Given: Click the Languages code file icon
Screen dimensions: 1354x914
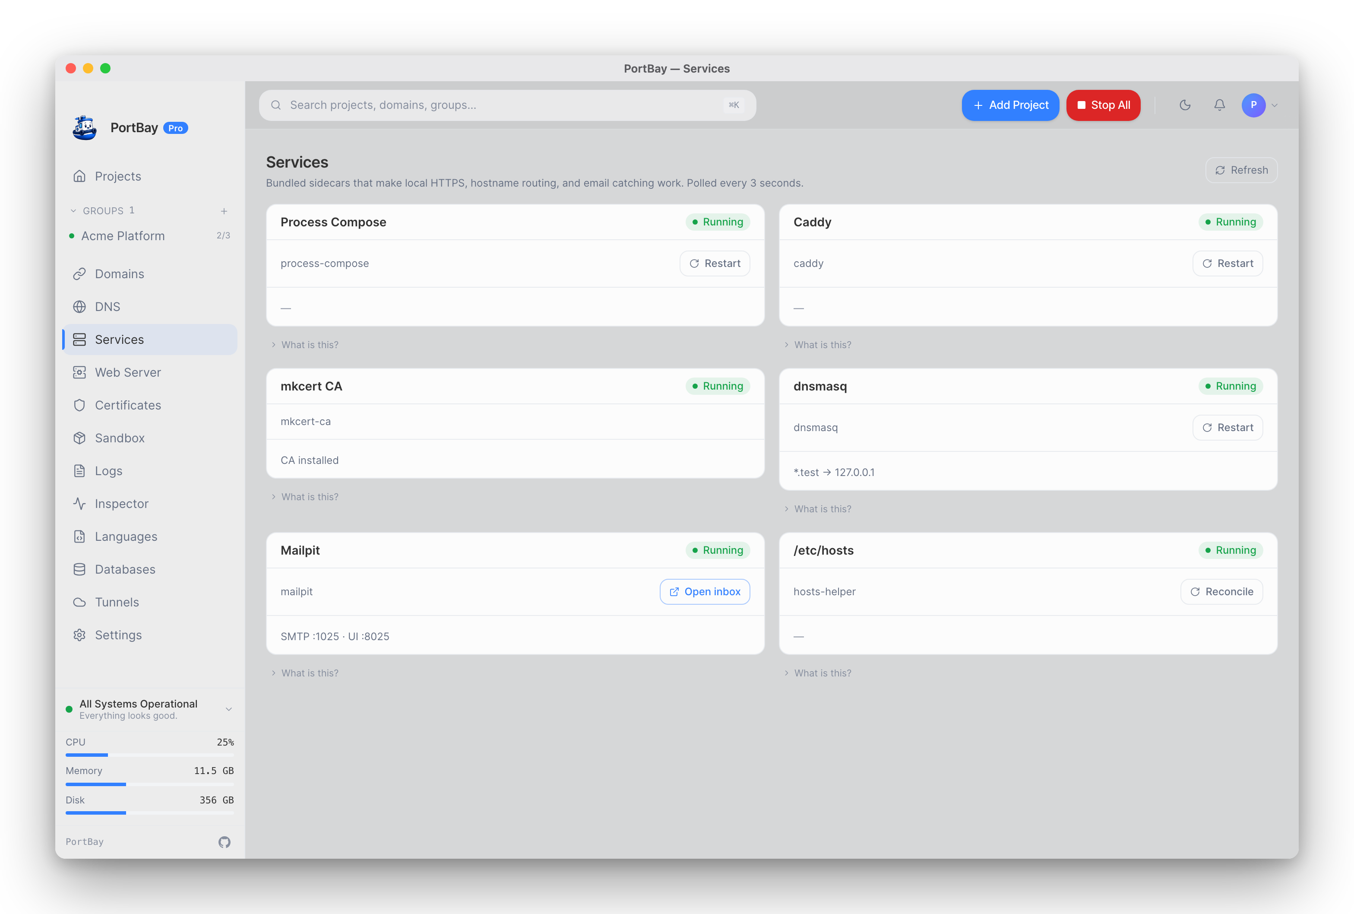Looking at the screenshot, I should tap(80, 536).
